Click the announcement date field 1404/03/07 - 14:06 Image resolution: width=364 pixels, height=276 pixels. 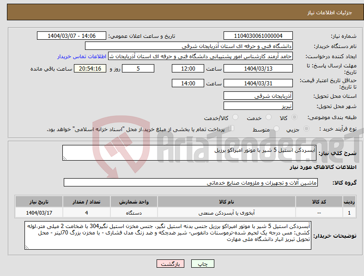[x=72, y=36]
